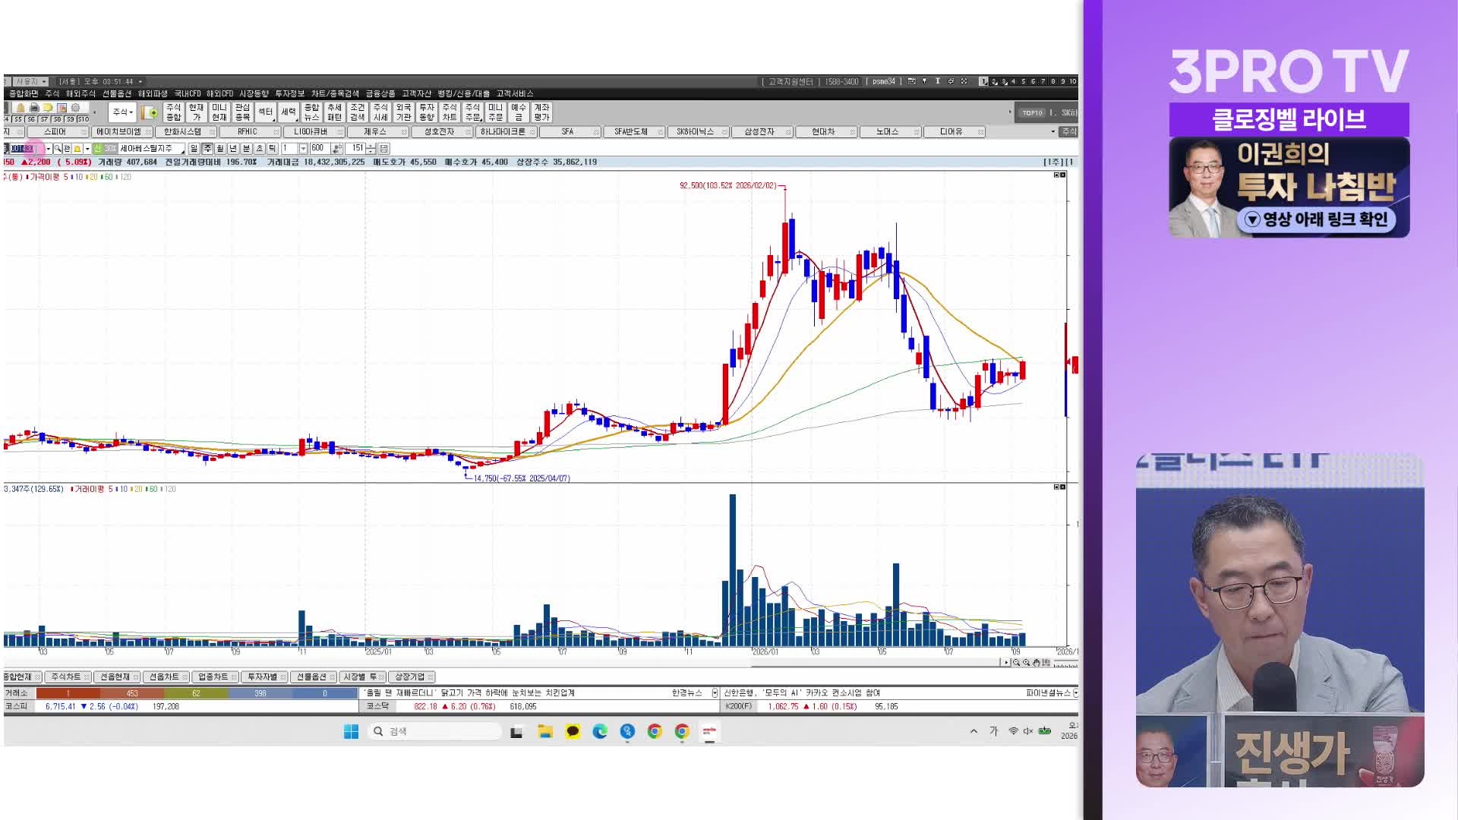Click the 계좌평가 toolbar button

pyautogui.click(x=541, y=112)
